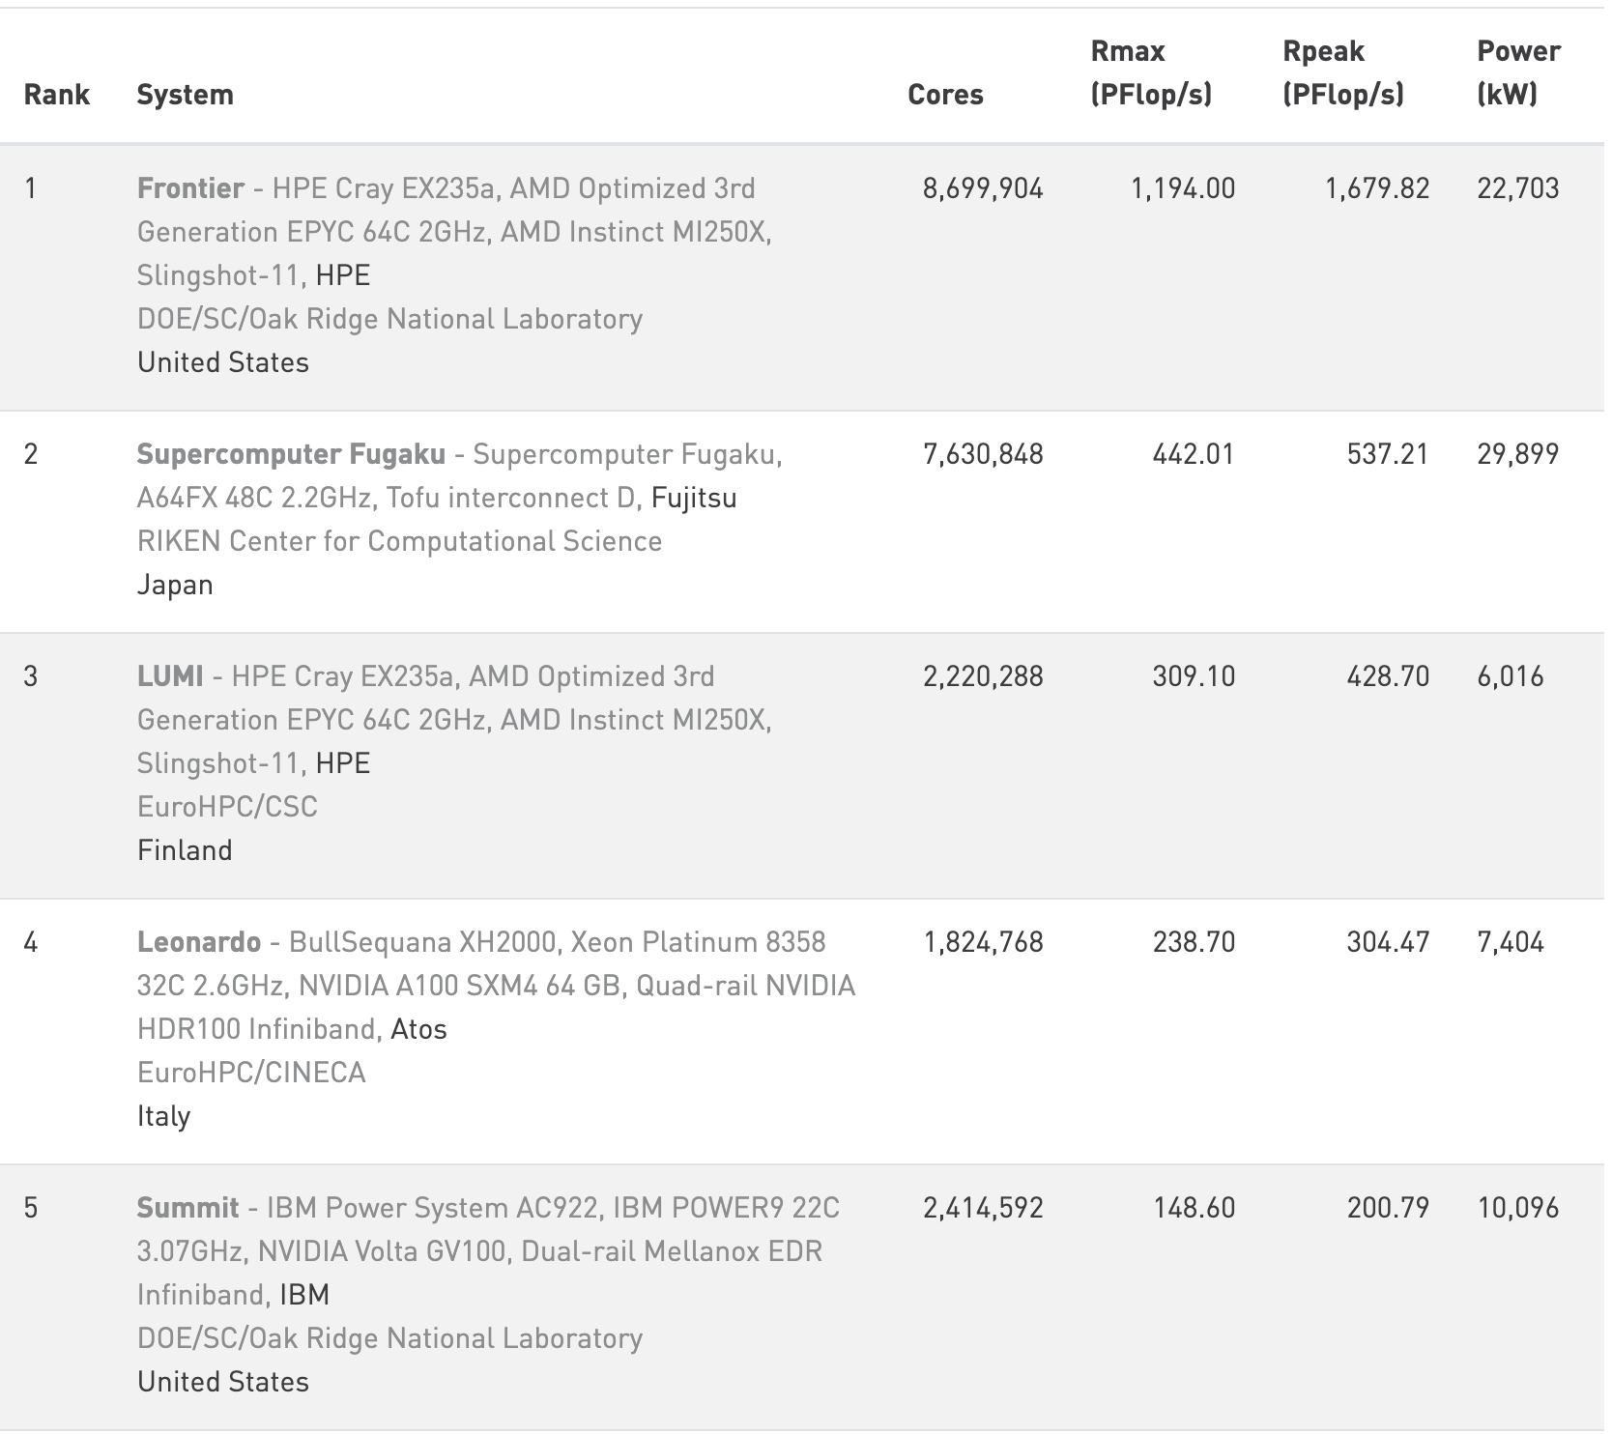Open DOE/SC/Oak Ridge site link under Summit
The height and width of the screenshot is (1434, 1612).
389,1338
